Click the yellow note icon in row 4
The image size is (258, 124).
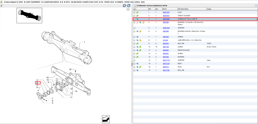(138, 22)
